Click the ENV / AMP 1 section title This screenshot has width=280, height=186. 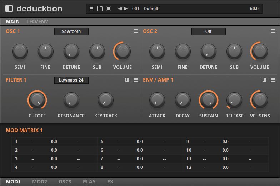(158, 80)
